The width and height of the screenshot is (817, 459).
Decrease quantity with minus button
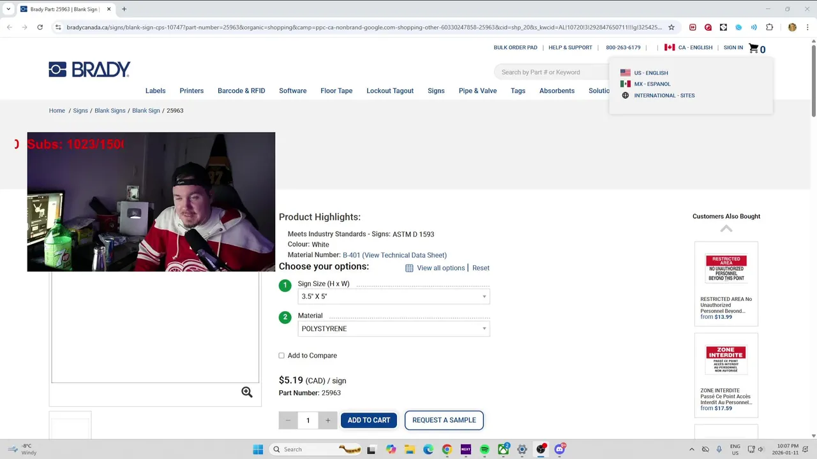(288, 420)
